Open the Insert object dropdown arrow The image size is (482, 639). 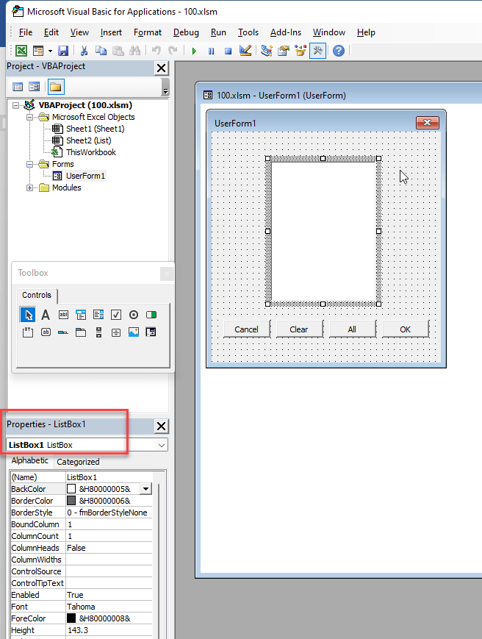pos(50,51)
